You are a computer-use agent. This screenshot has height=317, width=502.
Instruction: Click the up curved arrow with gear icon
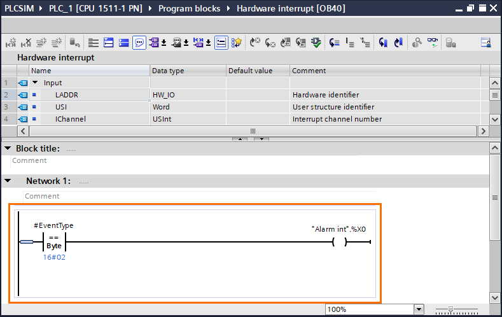pos(255,43)
